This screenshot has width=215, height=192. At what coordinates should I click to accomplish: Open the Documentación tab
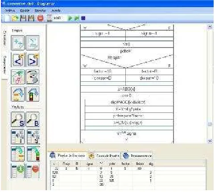[x=137, y=156]
